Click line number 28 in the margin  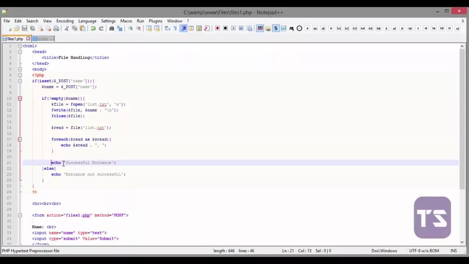(x=9, y=203)
